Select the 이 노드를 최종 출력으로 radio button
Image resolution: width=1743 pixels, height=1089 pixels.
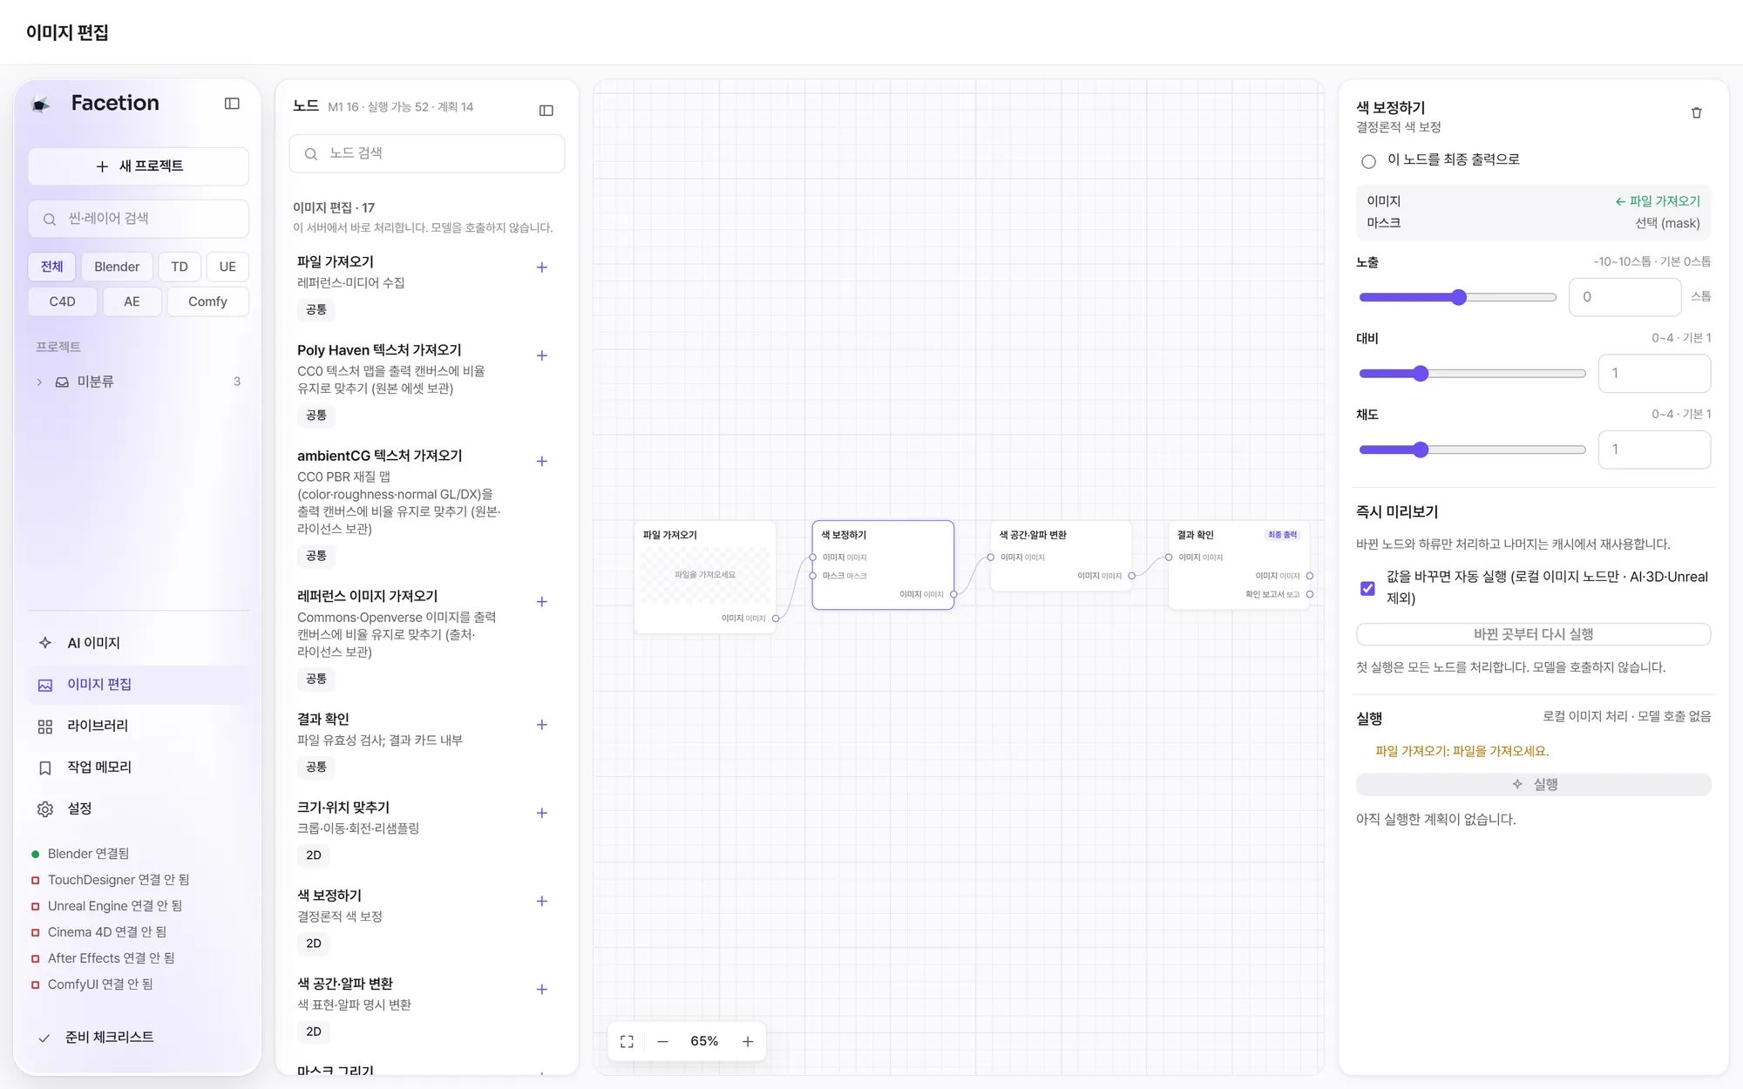(1368, 161)
